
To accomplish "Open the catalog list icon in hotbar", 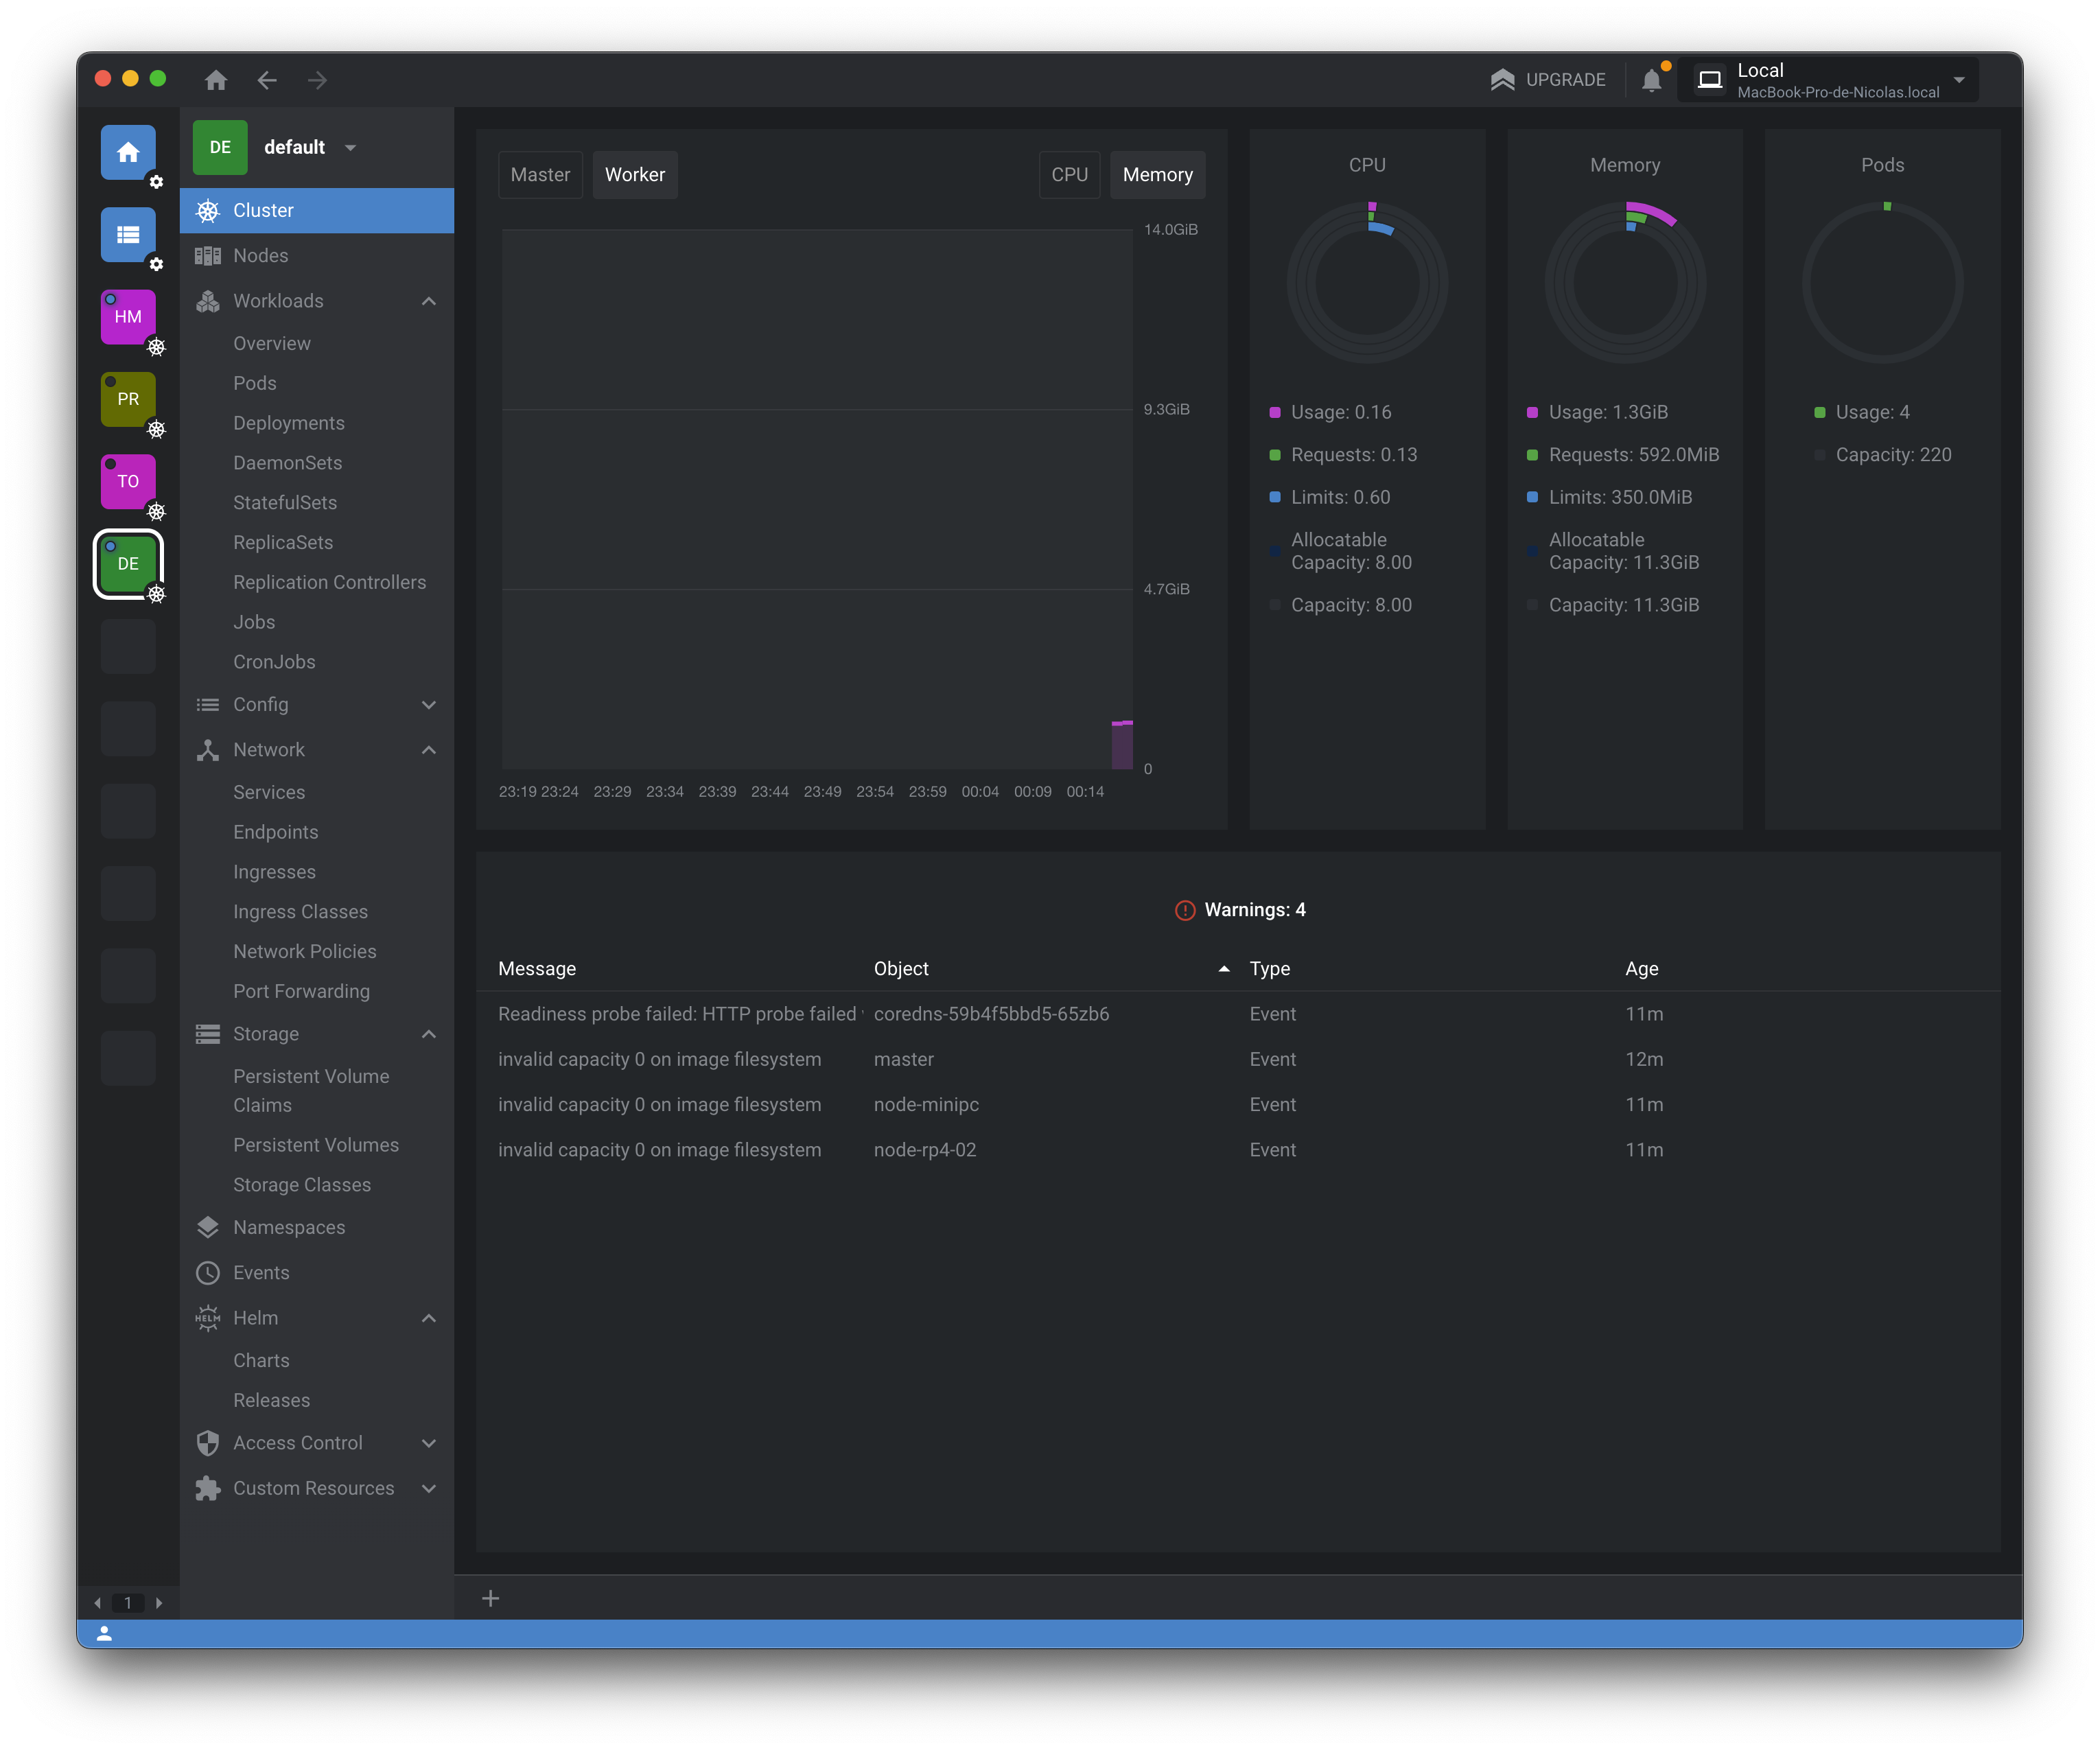I will click(128, 235).
